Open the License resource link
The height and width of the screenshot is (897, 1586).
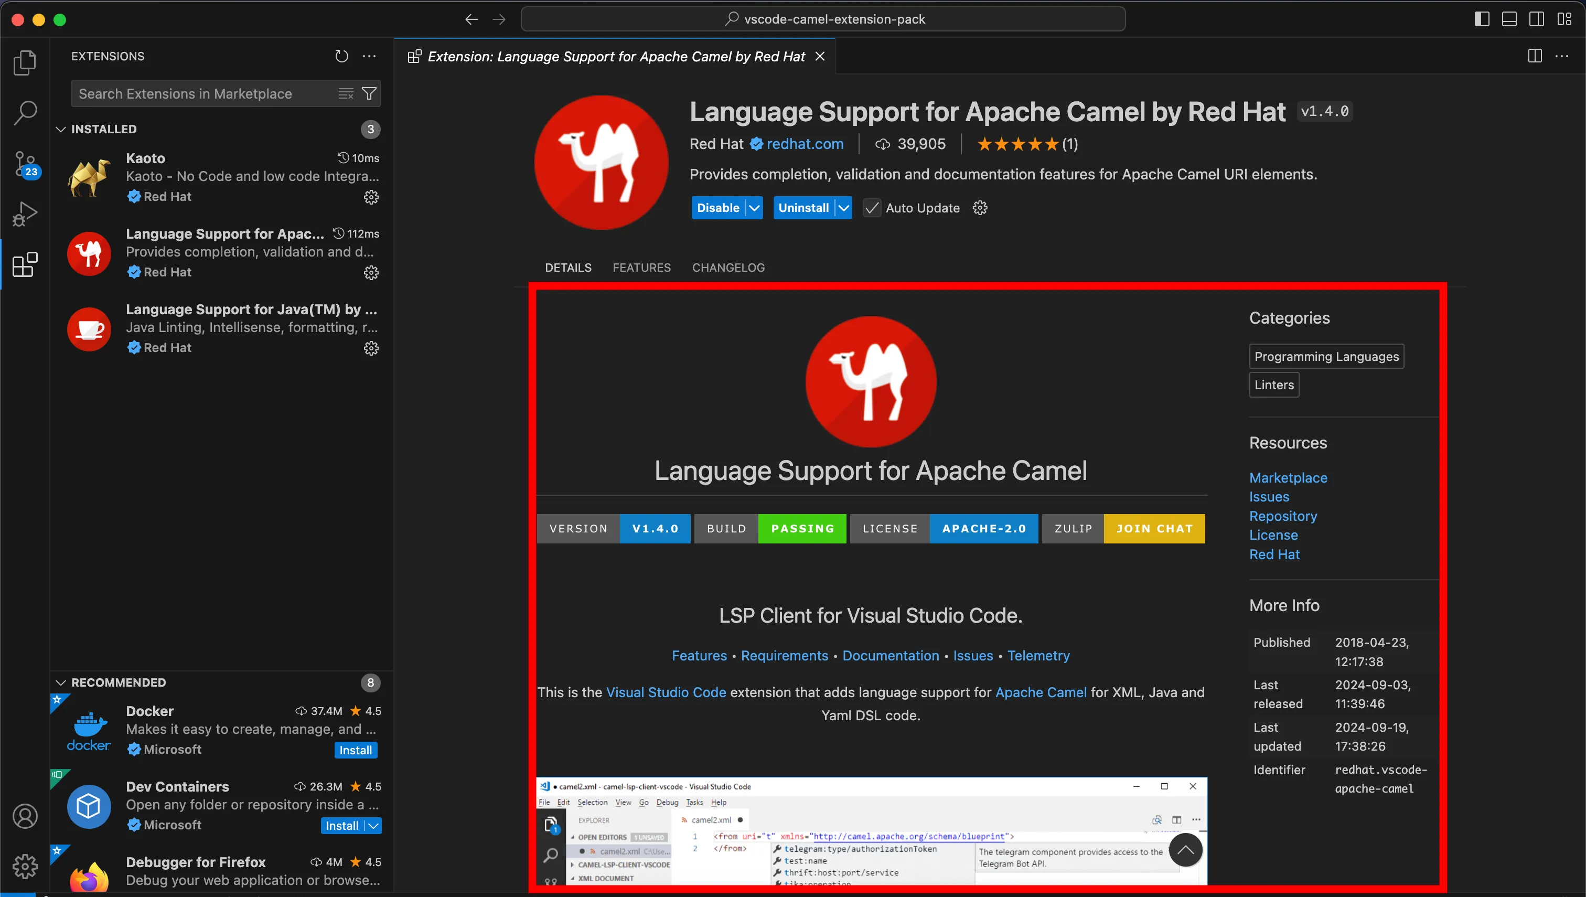1273,535
